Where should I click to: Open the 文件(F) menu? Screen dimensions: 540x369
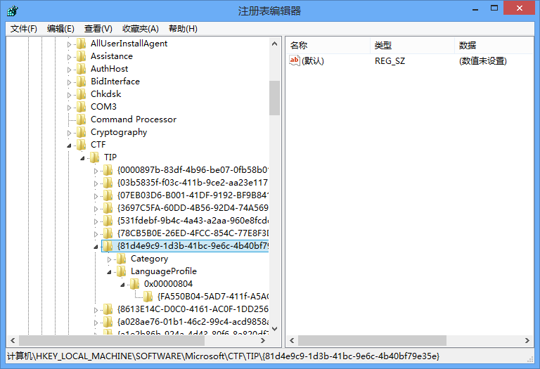23,29
